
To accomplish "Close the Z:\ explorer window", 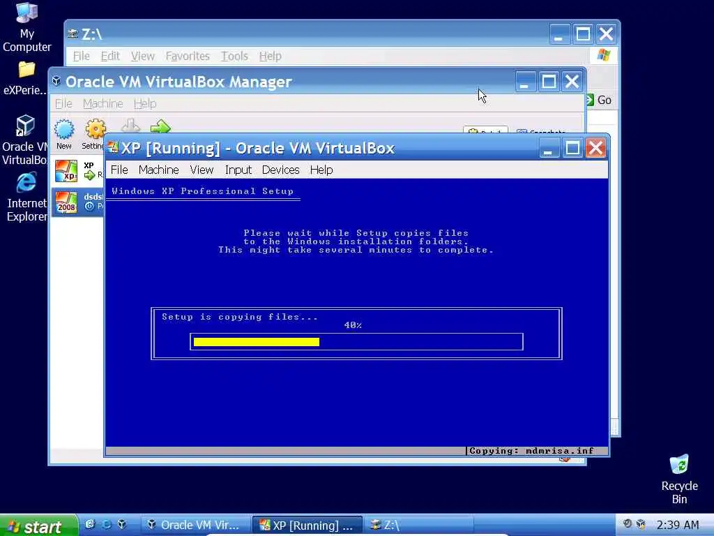I will [606, 33].
